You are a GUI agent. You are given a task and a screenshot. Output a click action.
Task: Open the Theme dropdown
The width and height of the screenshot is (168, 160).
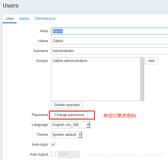66,135
